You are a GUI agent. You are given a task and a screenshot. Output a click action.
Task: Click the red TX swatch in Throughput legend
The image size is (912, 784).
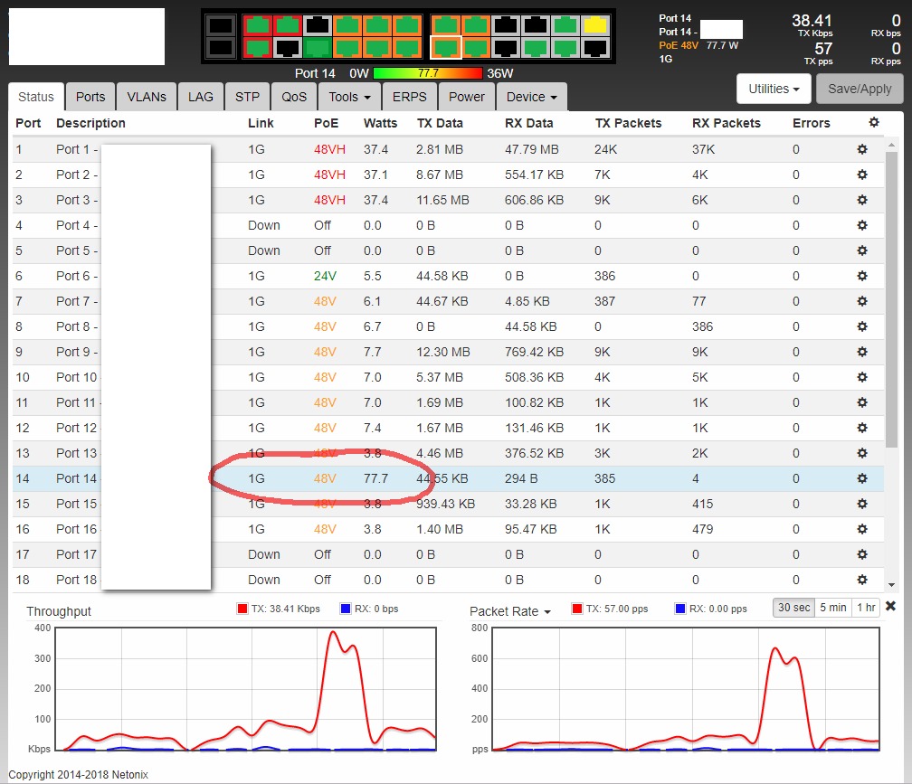[242, 609]
